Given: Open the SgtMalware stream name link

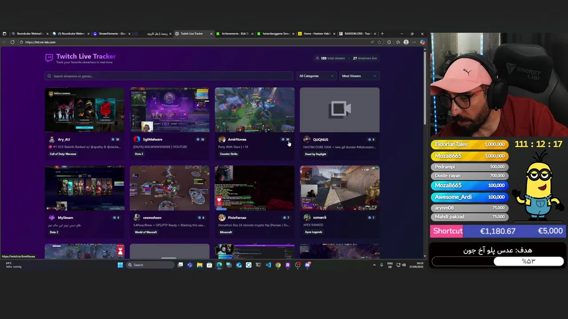Looking at the screenshot, I should click(153, 140).
